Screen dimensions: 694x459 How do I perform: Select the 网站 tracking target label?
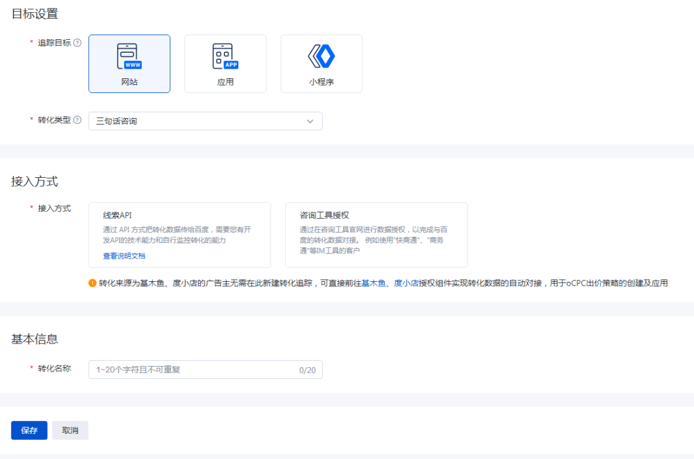pos(129,82)
